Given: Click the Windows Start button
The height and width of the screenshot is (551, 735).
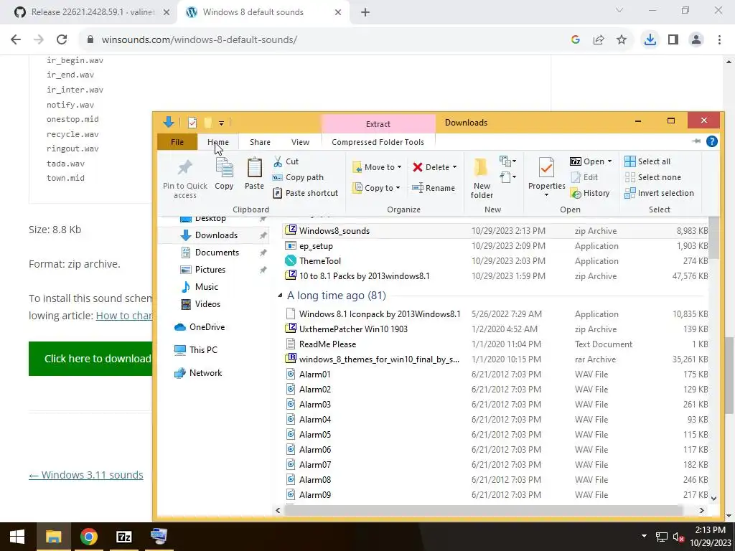Looking at the screenshot, I should (x=17, y=537).
